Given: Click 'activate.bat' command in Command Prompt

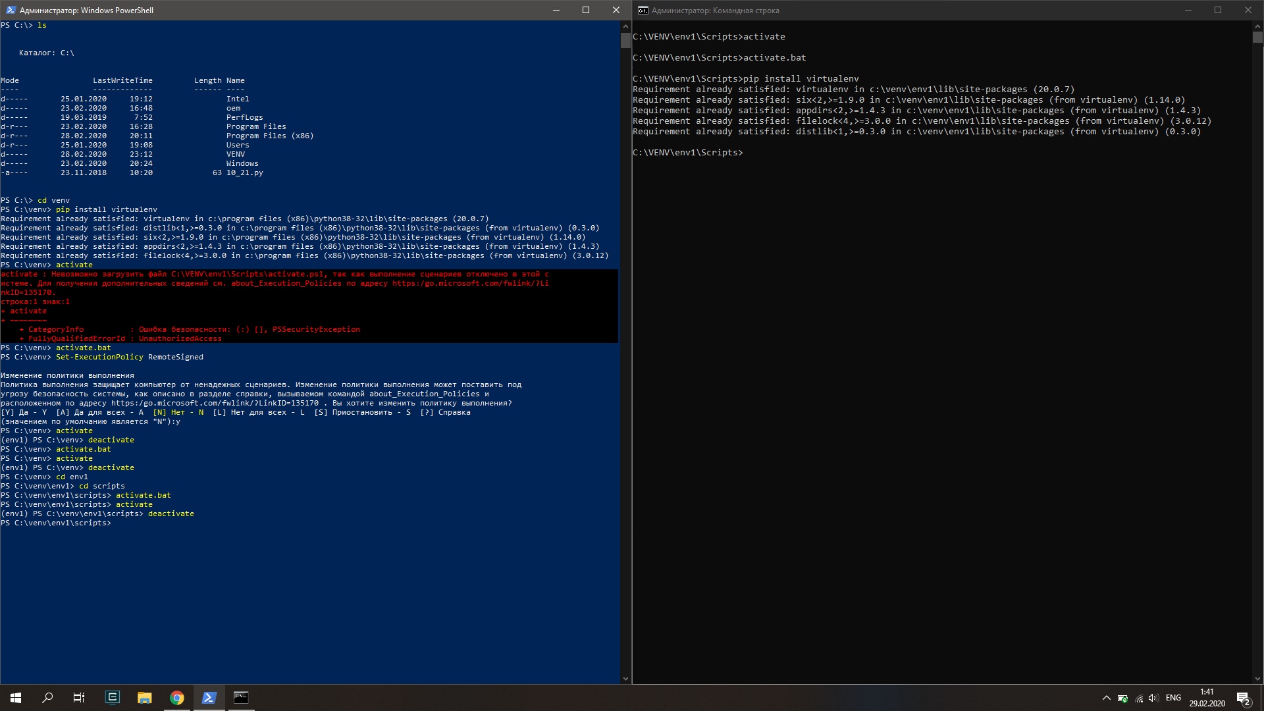Looking at the screenshot, I should point(775,57).
